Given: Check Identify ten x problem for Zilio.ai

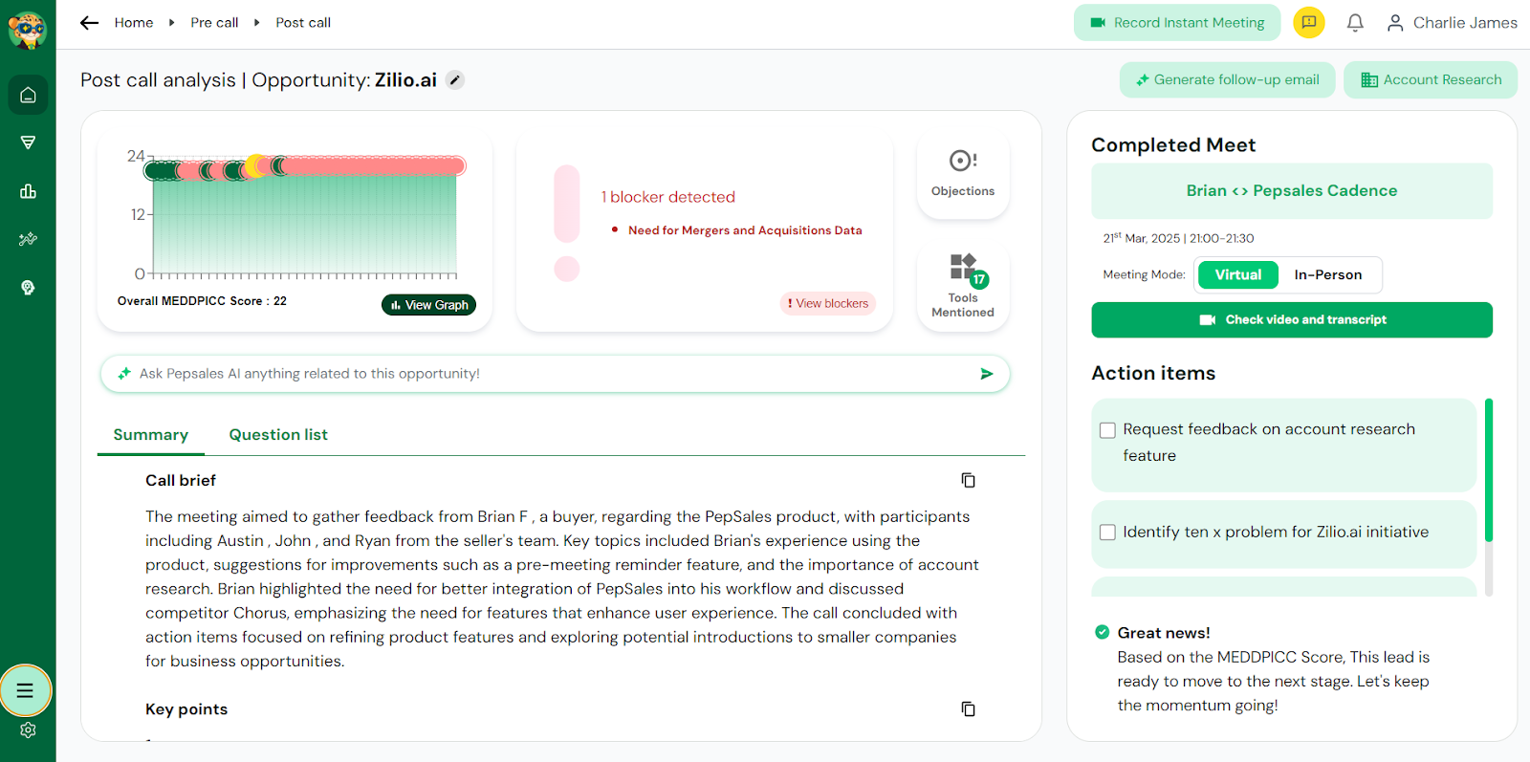Looking at the screenshot, I should (1107, 533).
